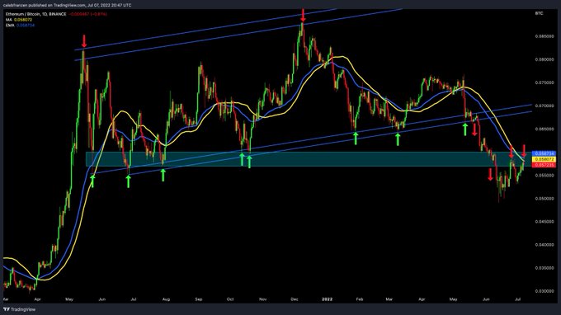Viewport: 561px width, 315px height.
Task: Click the Dec label on time axis
Action: click(295, 299)
